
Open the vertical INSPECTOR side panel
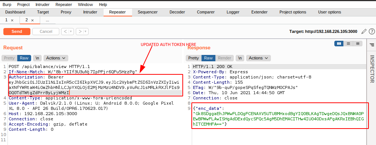371,69
